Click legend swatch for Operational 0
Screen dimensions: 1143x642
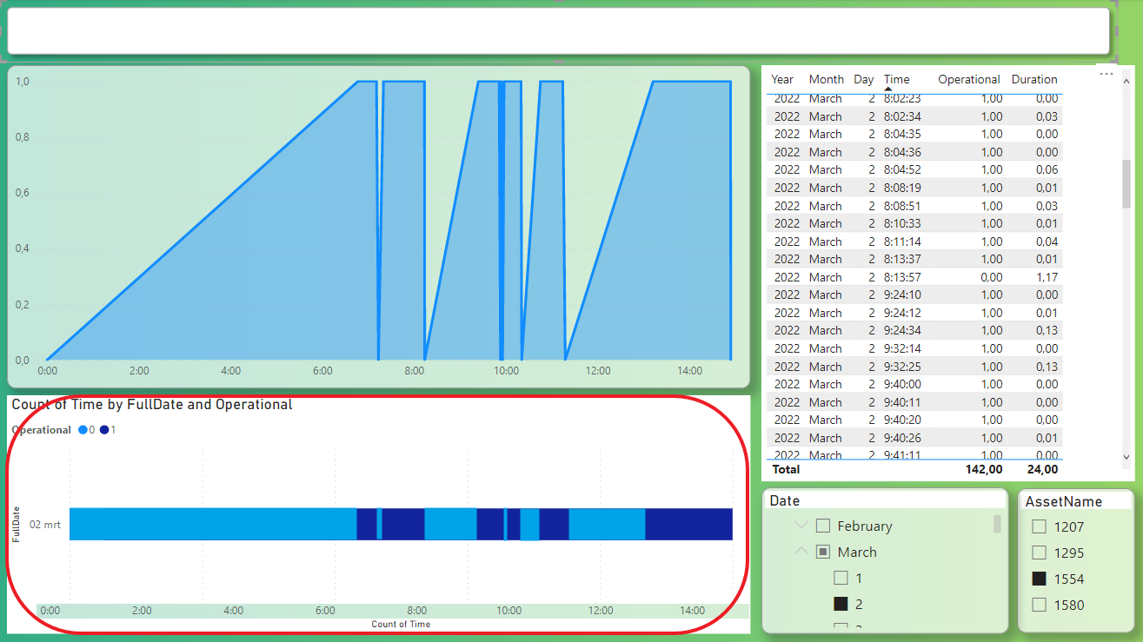pos(83,430)
